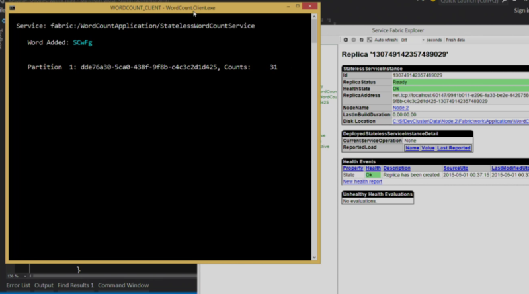Click the green Ok HealthState value
The width and height of the screenshot is (529, 294).
point(460,89)
